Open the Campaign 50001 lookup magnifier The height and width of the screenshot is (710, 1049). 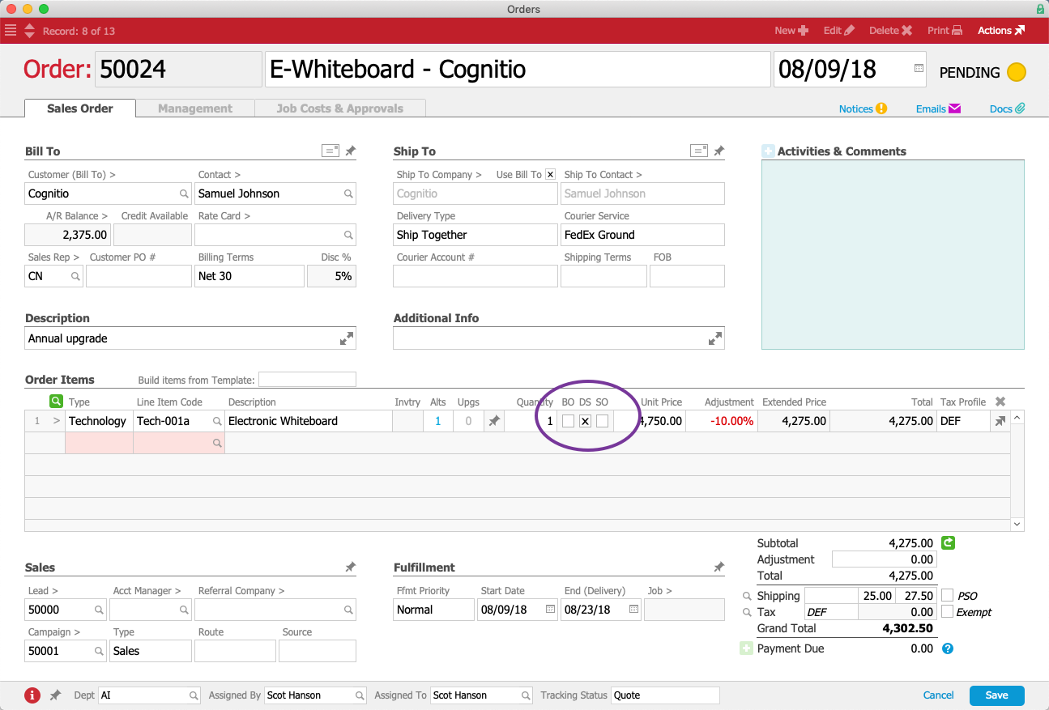99,652
